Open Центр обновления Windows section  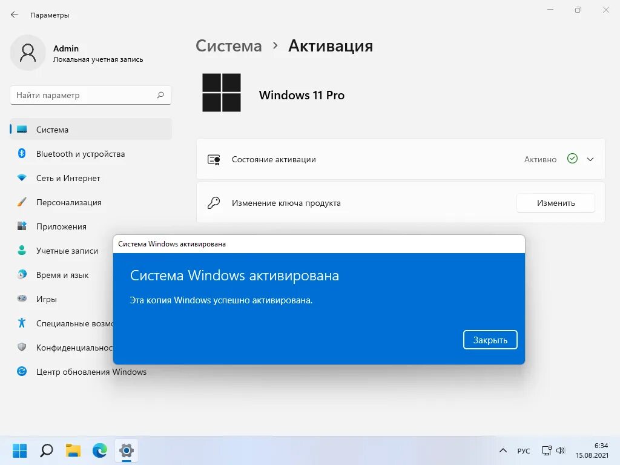coord(91,372)
